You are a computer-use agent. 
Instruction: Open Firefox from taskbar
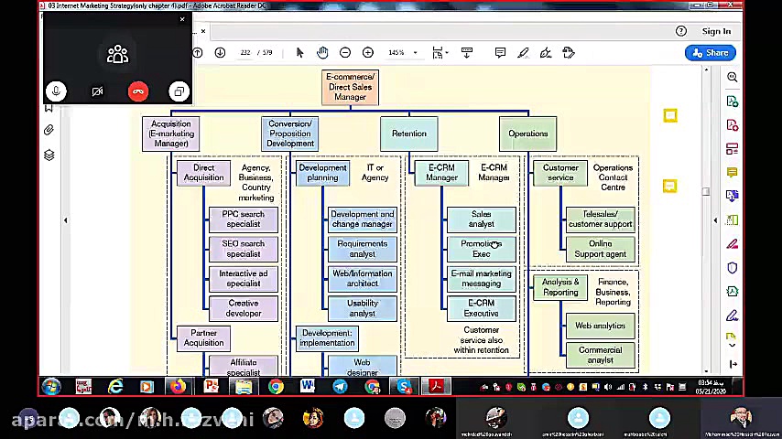coord(178,386)
